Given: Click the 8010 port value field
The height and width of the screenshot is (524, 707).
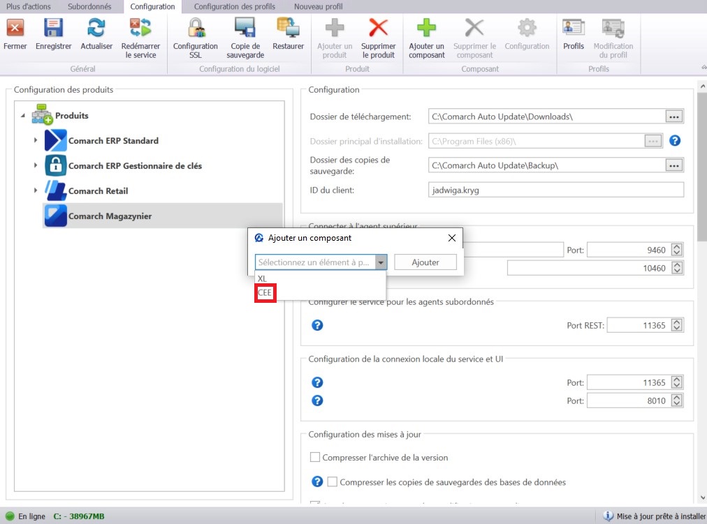Looking at the screenshot, I should 629,401.
